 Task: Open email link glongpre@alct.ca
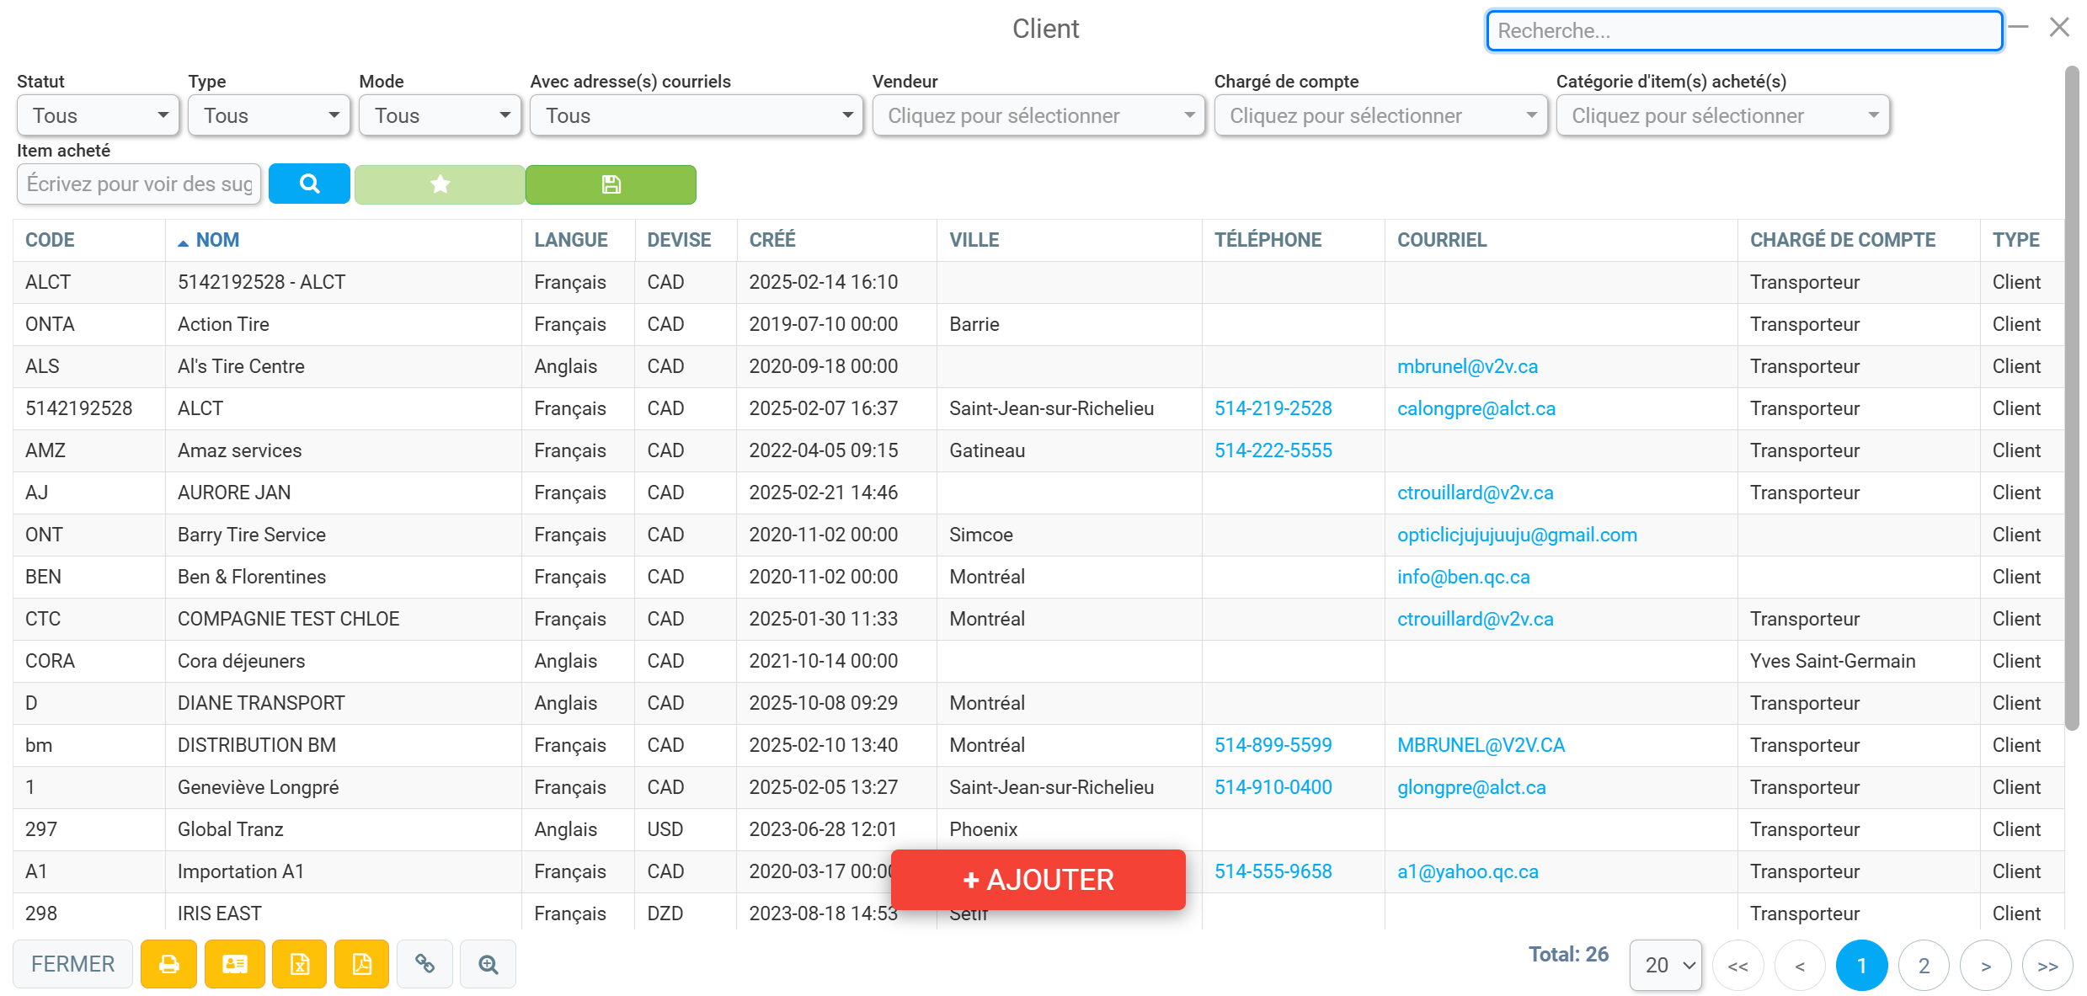click(1471, 787)
